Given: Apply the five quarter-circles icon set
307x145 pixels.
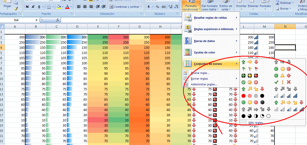Looking at the screenshot, I should click(256, 116).
